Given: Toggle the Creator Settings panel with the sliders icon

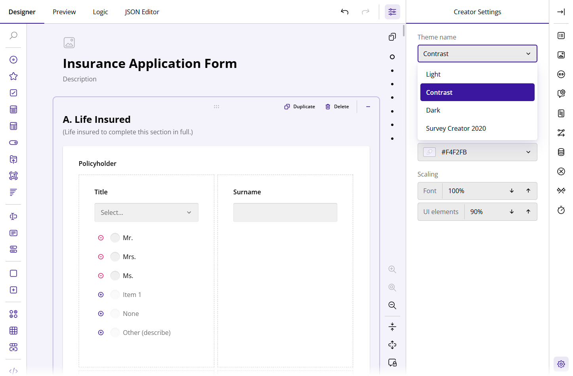Looking at the screenshot, I should (392, 12).
